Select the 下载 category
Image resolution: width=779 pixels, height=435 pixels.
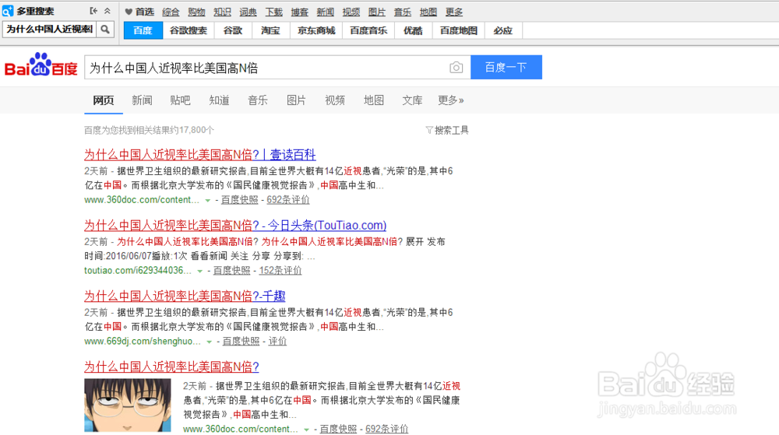(x=273, y=12)
